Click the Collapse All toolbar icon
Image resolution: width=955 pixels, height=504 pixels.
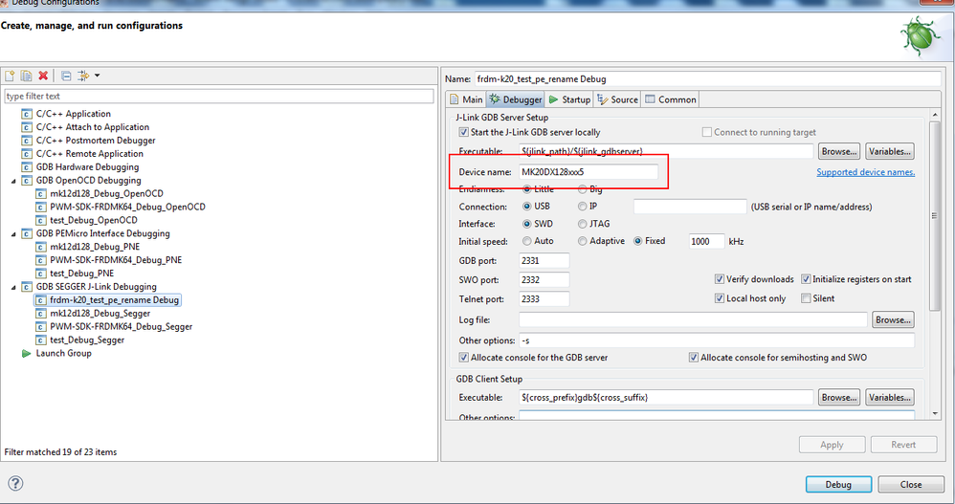[66, 77]
